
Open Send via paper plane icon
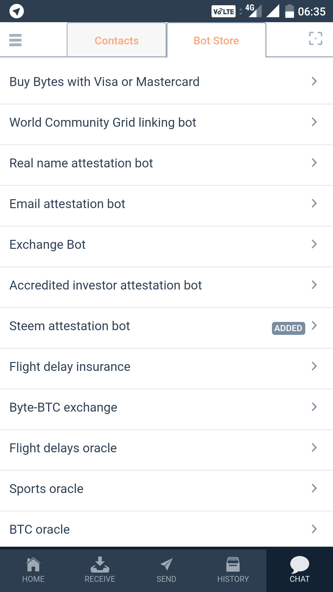click(x=166, y=565)
